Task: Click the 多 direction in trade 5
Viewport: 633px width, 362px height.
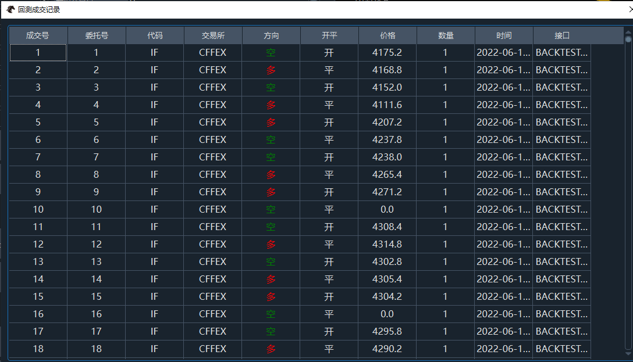Action: [271, 122]
